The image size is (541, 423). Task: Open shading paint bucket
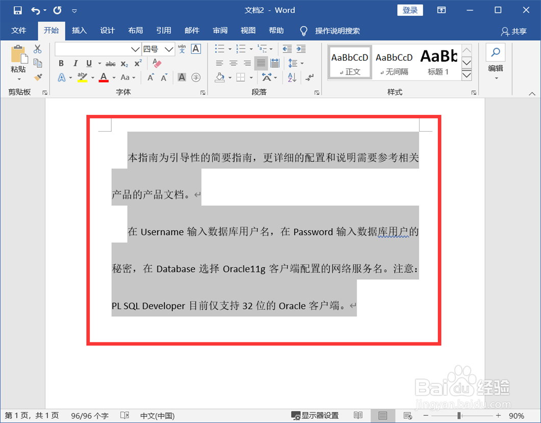220,78
